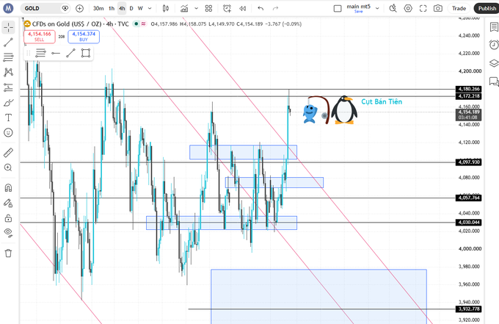Select the Text tool

[x=8, y=118]
